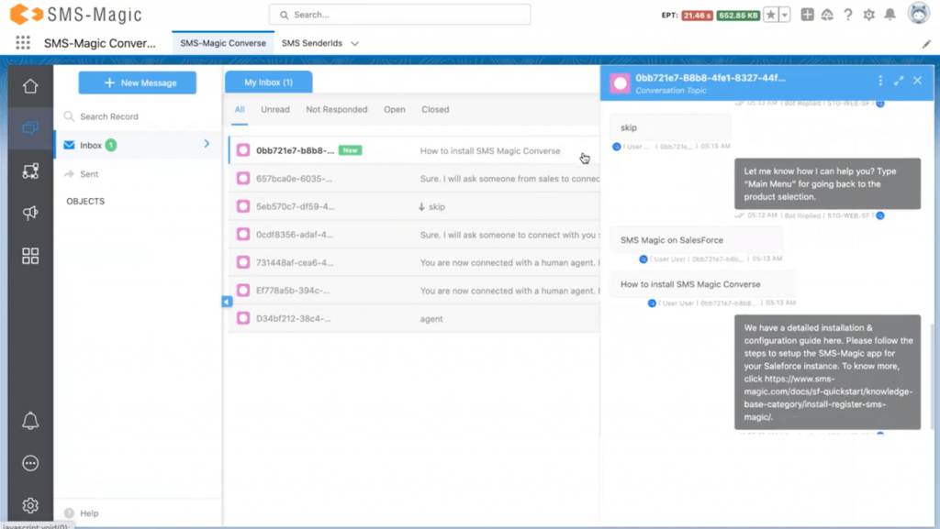Select the Conversations icon in sidebar
The height and width of the screenshot is (529, 940).
(x=30, y=128)
